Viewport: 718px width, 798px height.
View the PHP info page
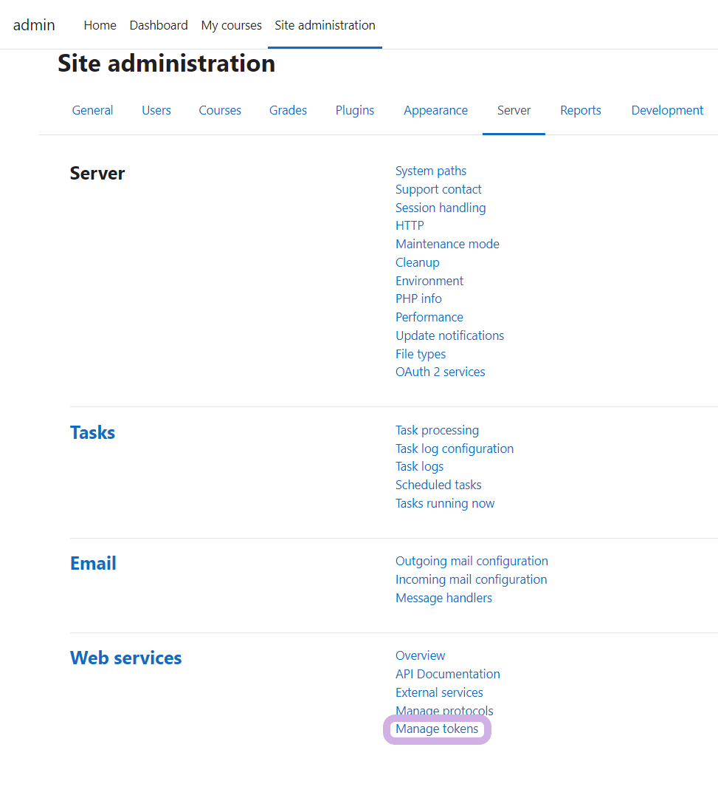click(x=418, y=299)
